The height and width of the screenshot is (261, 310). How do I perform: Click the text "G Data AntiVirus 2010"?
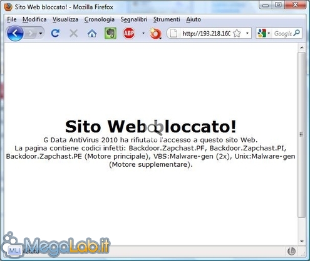[81, 140]
